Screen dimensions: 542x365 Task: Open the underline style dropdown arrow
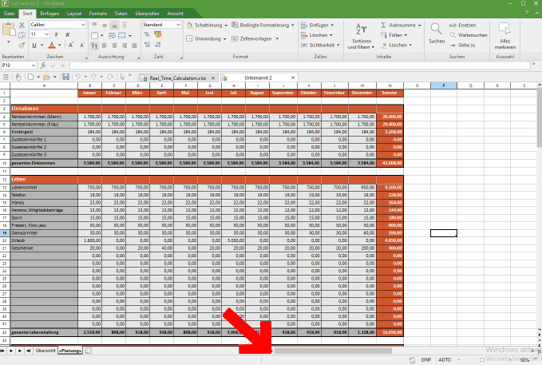pyautogui.click(x=42, y=46)
